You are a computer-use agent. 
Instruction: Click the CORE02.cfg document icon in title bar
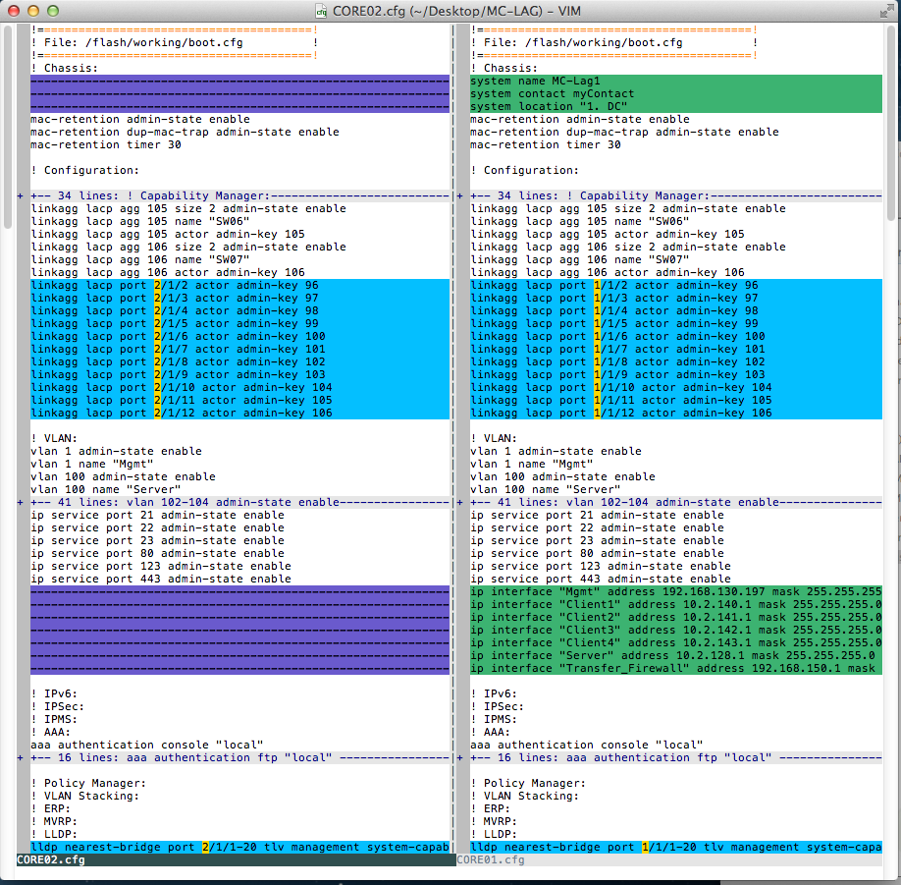(321, 10)
